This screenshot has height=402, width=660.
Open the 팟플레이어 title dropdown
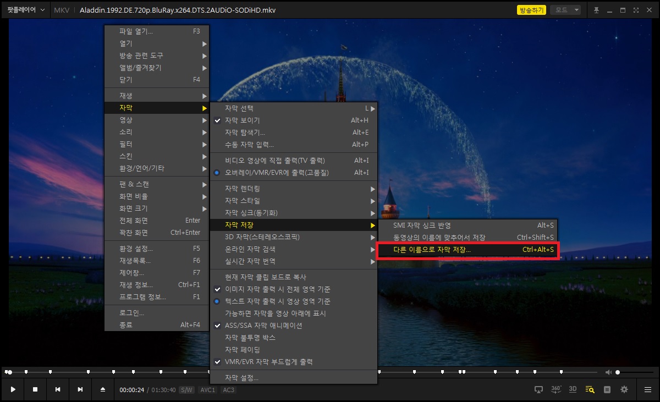(x=26, y=10)
